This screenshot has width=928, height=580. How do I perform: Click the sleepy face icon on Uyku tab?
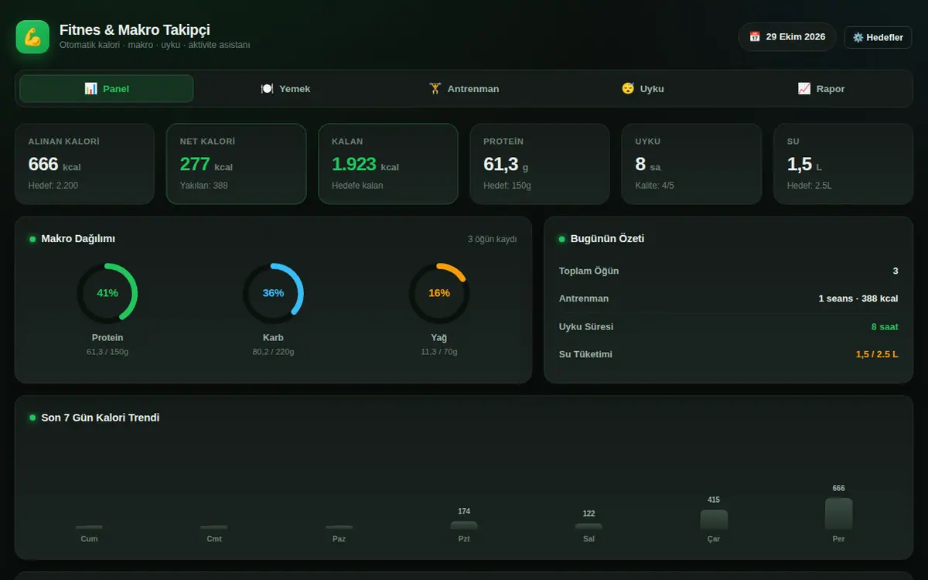(x=628, y=89)
